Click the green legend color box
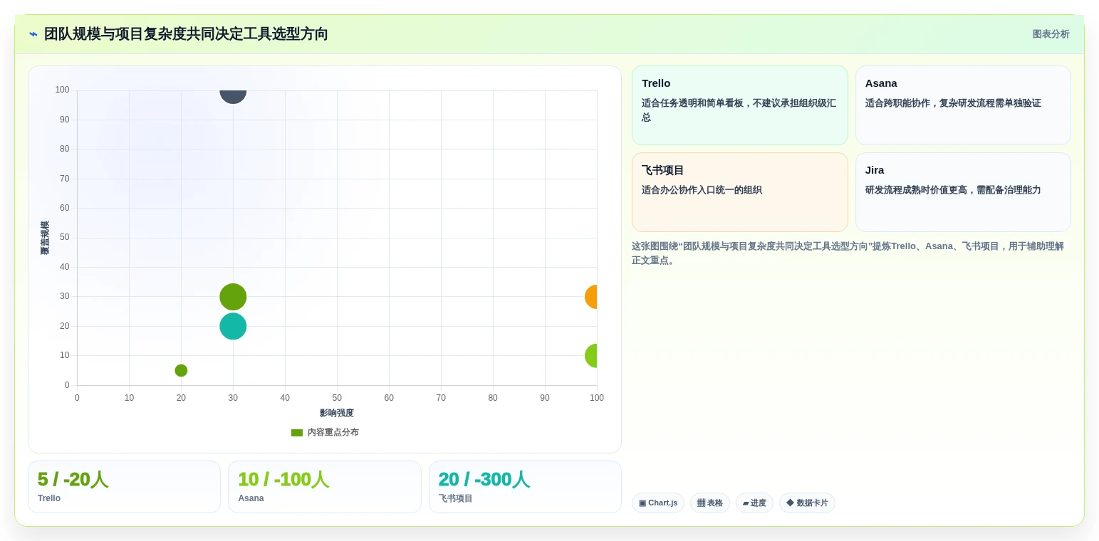Viewport: 1099px width, 541px height. (297, 433)
